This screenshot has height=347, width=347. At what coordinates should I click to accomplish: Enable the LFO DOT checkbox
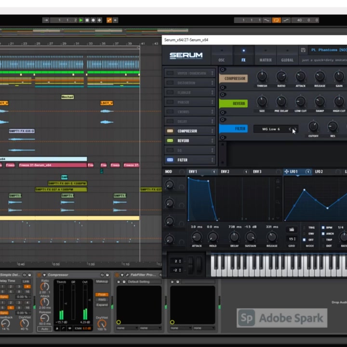click(x=323, y=246)
